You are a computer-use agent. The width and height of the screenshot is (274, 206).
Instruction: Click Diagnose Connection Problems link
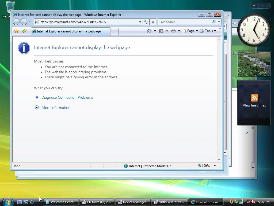click(67, 97)
